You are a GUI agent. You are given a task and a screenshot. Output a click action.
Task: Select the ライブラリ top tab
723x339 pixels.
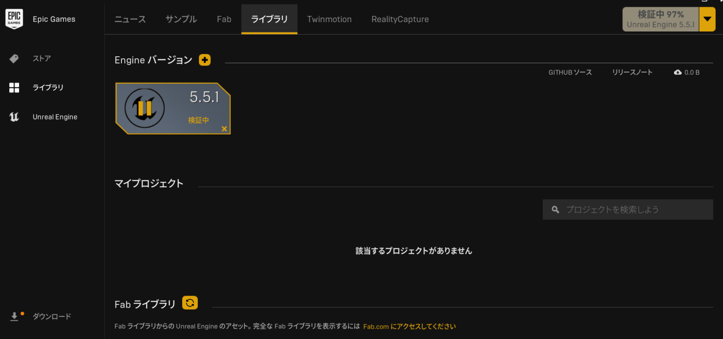click(x=269, y=19)
